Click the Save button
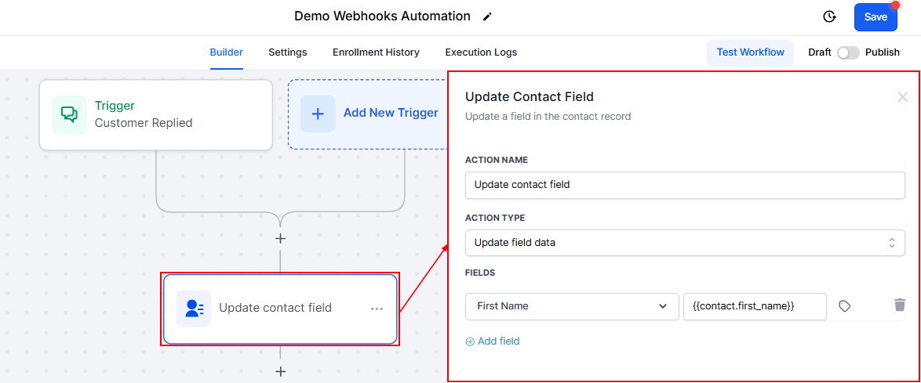The width and height of the screenshot is (921, 383). pyautogui.click(x=875, y=16)
